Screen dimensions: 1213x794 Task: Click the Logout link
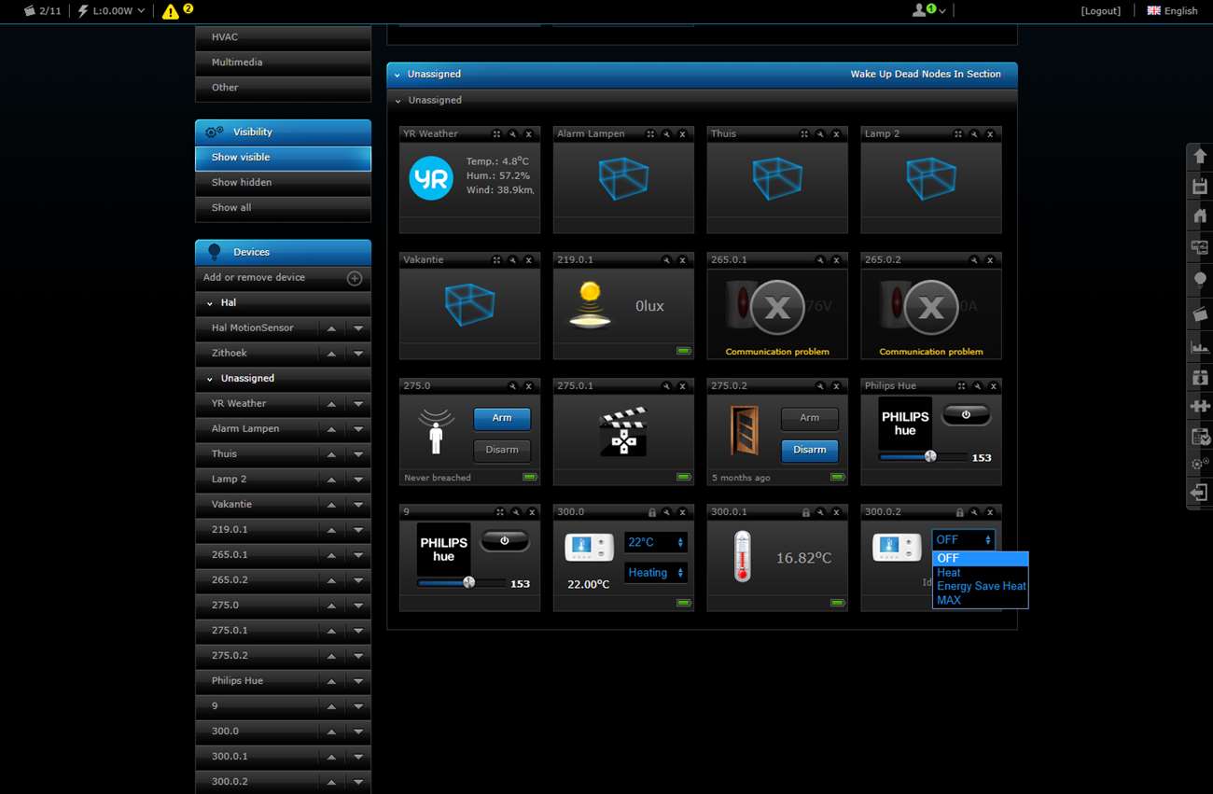(1100, 11)
